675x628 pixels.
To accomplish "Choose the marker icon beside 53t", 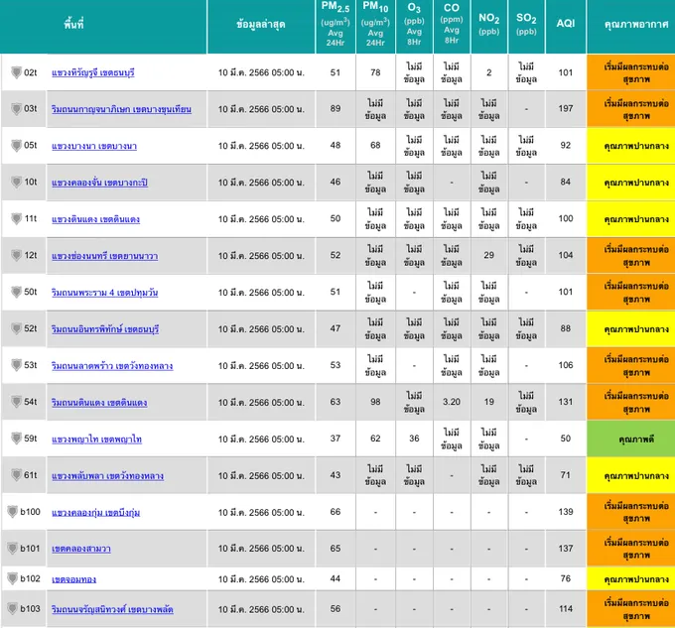I will point(16,365).
